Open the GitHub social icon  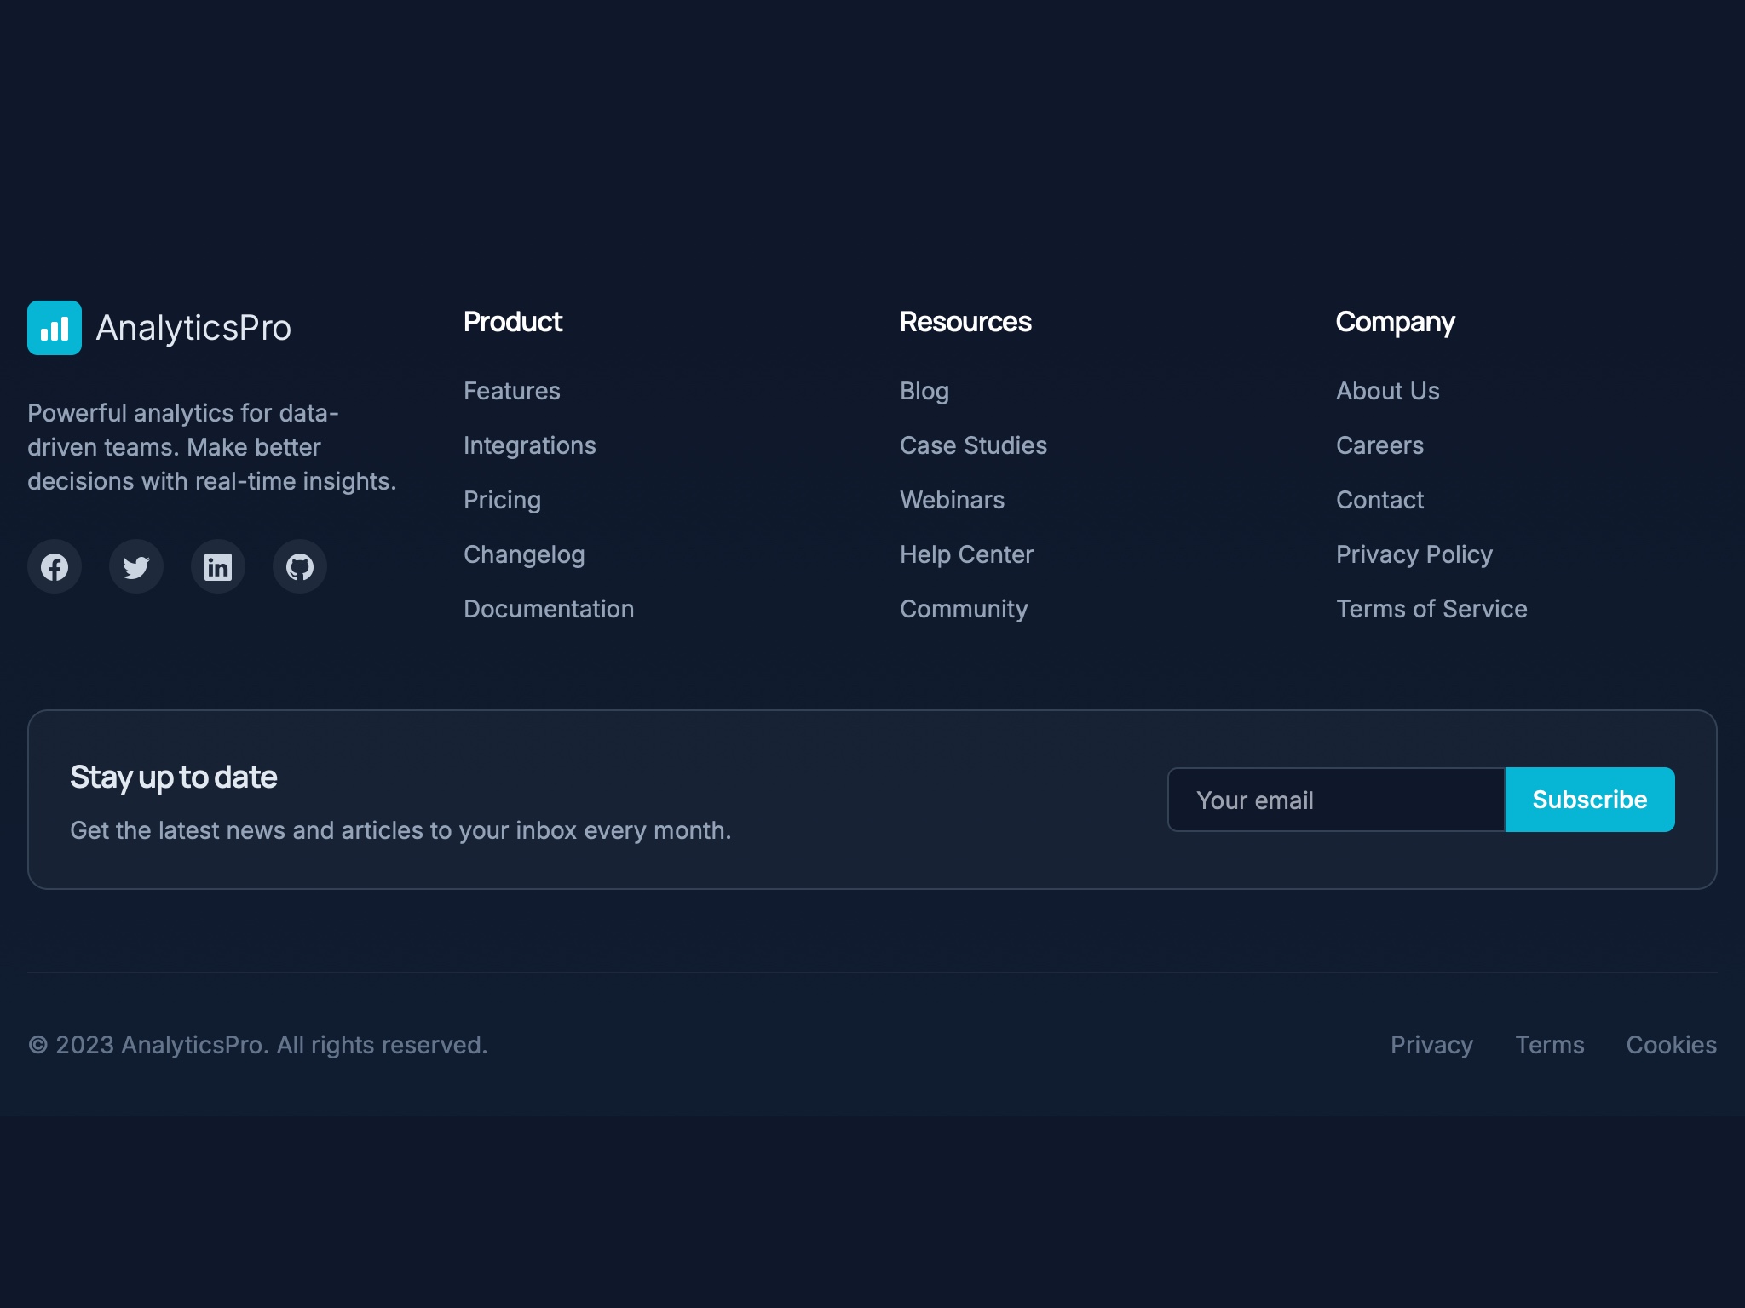tap(299, 565)
